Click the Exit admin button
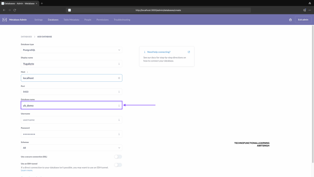Screen dimensions: 314x177 [x=303, y=20]
